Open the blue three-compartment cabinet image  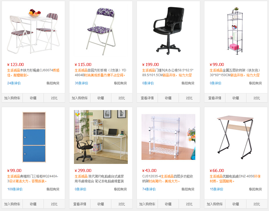pyautogui.click(x=33, y=137)
